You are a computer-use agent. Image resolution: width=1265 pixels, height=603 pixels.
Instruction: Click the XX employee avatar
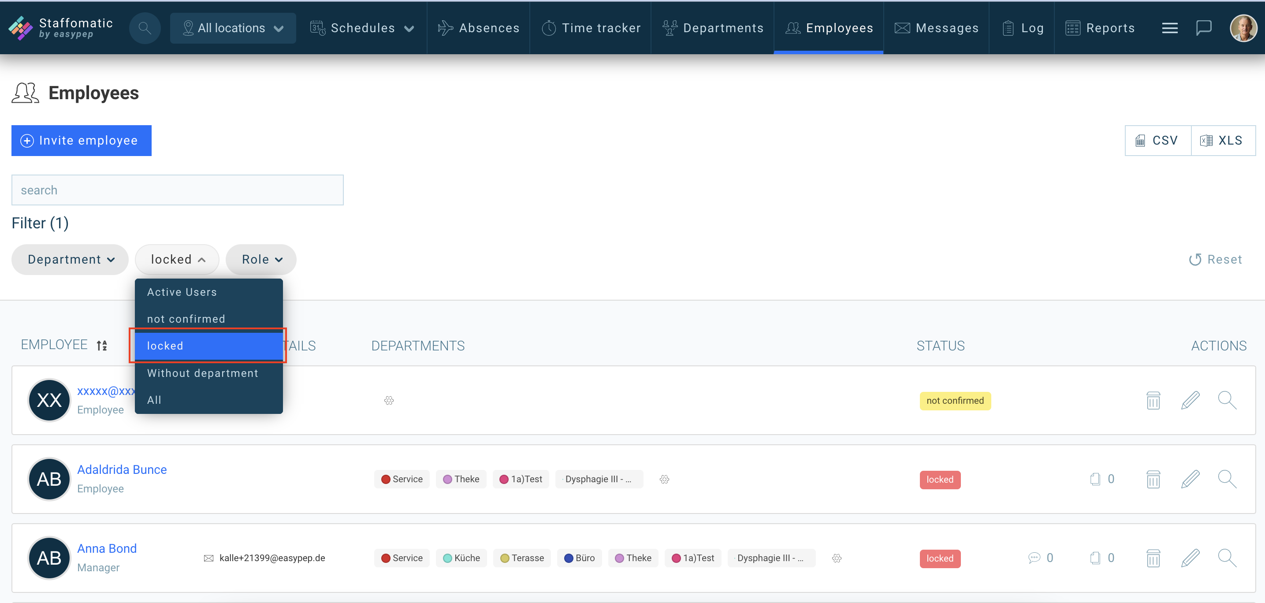(49, 400)
